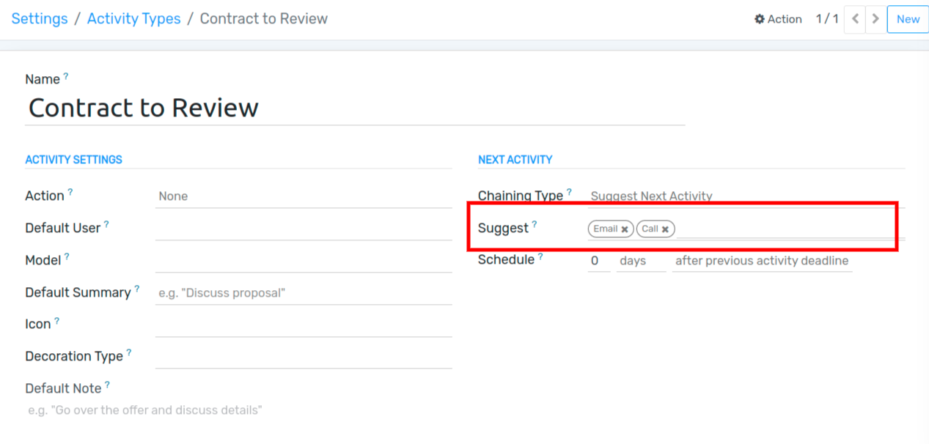This screenshot has height=444, width=929.
Task: Go to the previous record arrow
Action: [855, 19]
